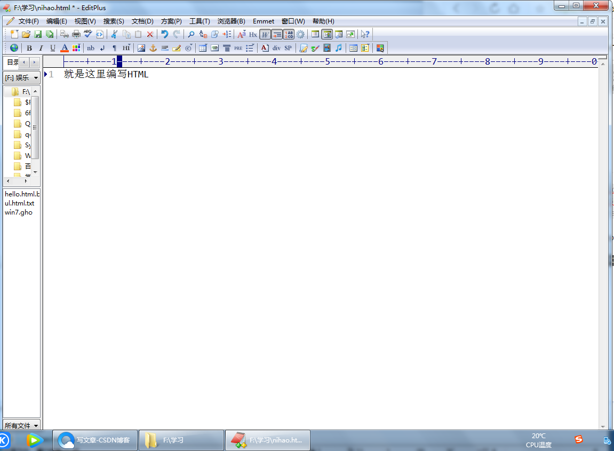Cut selection using the scissors icon
614x451 pixels.
114,35
